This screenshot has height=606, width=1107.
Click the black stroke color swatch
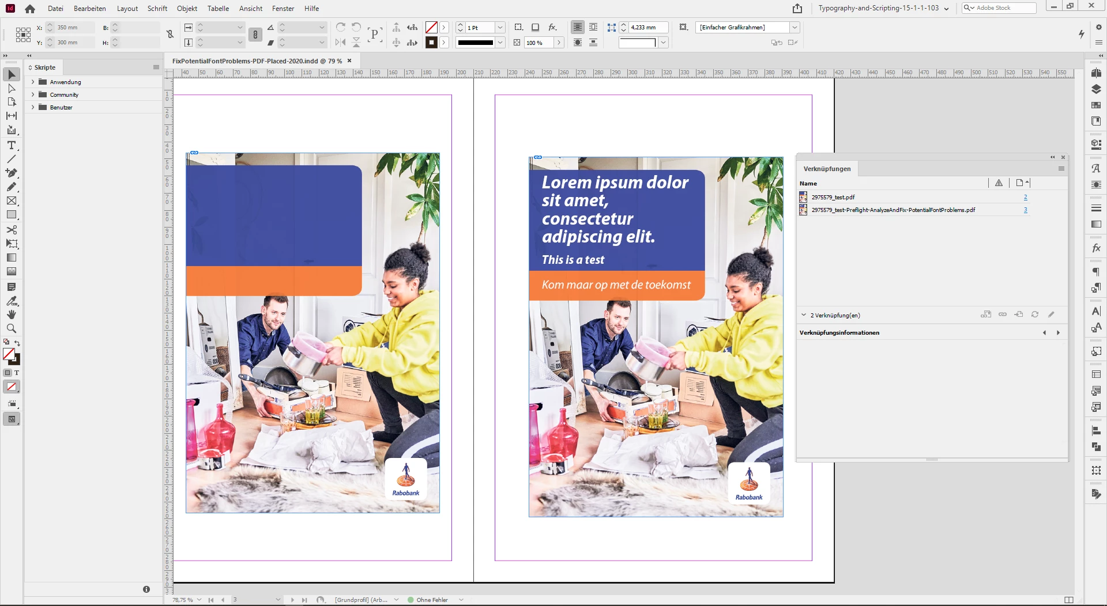click(x=431, y=42)
